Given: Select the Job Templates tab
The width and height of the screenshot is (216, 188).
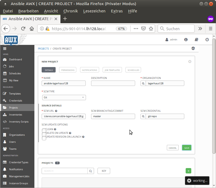Looking at the screenshot, I should click(112, 70).
